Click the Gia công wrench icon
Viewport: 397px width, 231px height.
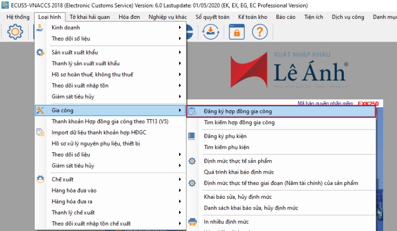[x=41, y=110]
